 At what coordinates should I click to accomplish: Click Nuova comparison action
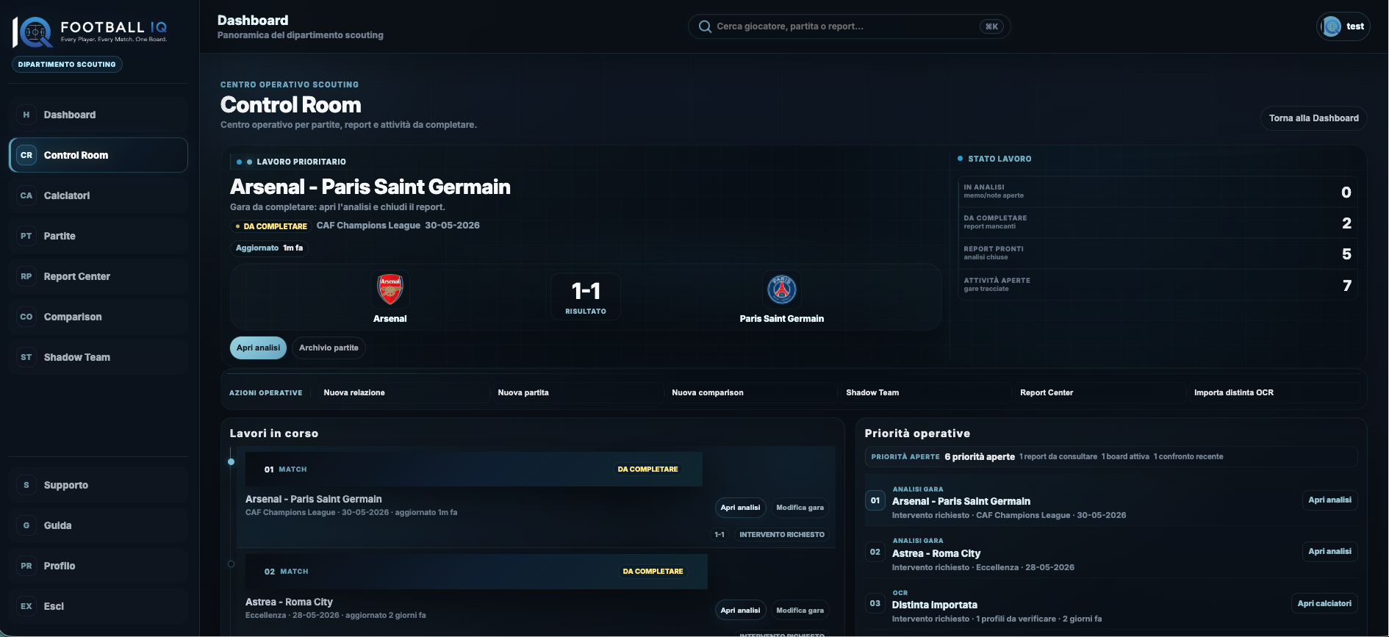point(751,392)
